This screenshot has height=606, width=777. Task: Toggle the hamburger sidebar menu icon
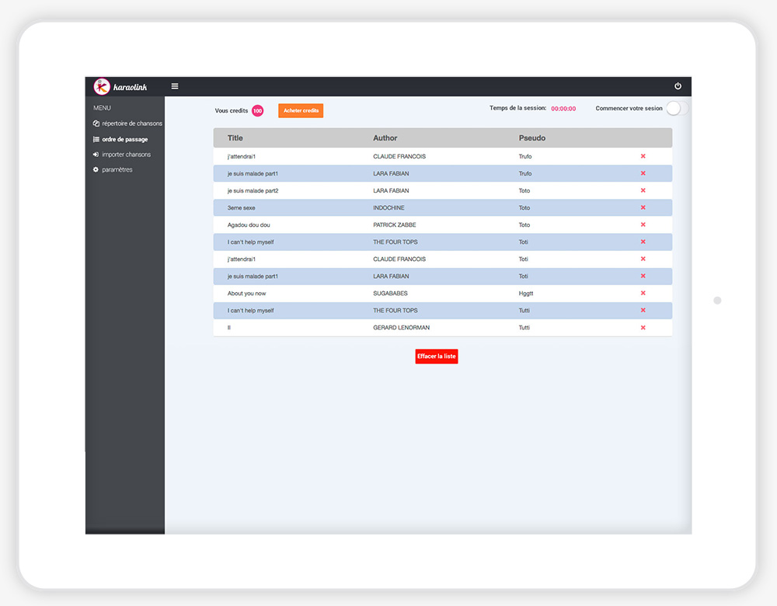(x=175, y=86)
